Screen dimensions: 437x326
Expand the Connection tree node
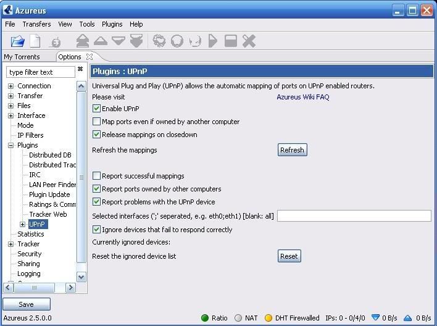click(10, 86)
